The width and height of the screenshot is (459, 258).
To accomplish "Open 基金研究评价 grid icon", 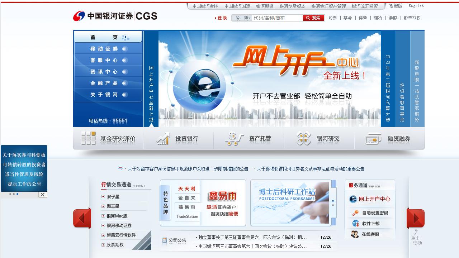I will (88, 138).
